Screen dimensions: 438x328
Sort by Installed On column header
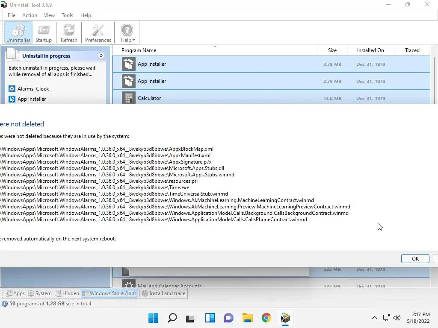pos(370,50)
